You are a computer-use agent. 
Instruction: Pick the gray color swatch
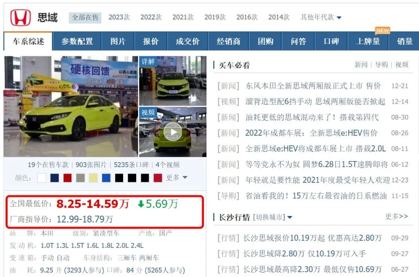point(80,178)
